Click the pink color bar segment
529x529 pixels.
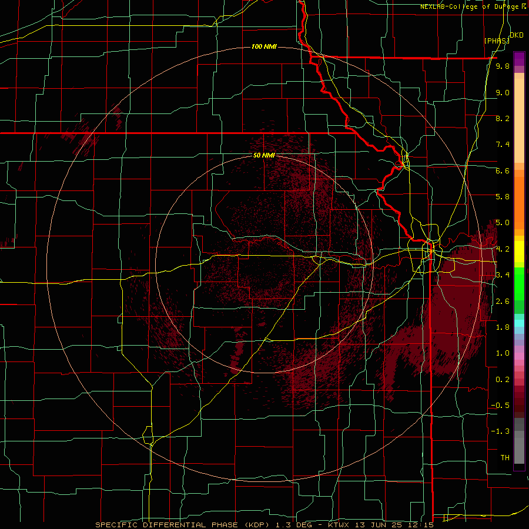click(x=519, y=356)
